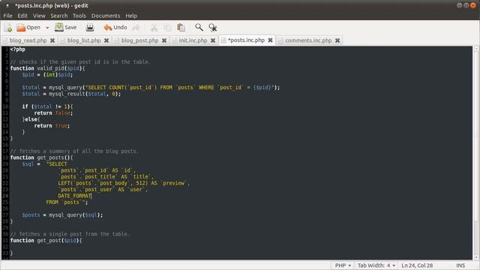Screen dimensions: 480x270
Task: Expand the Open recent files arrow
Action: click(x=47, y=28)
